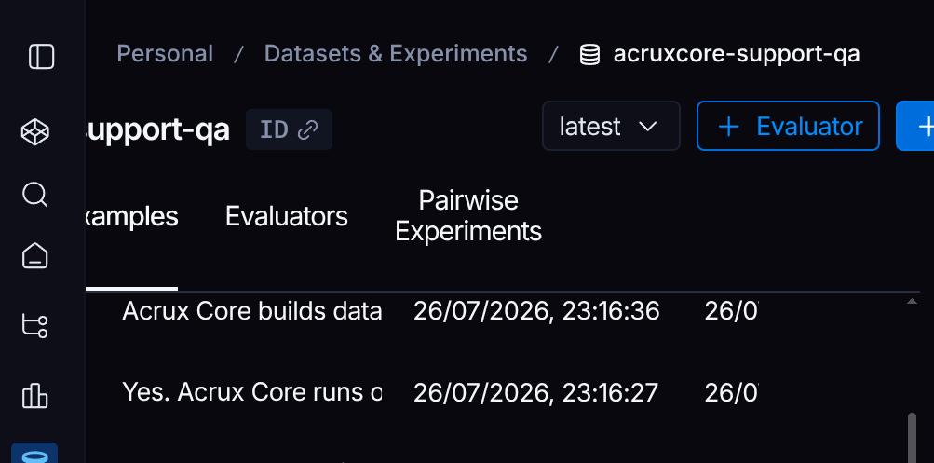
Task: Select row 'Yes. Acrux Core runs'
Action: point(252,392)
